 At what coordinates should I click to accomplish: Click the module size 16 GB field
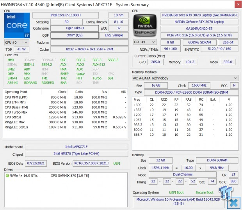click(x=156, y=85)
